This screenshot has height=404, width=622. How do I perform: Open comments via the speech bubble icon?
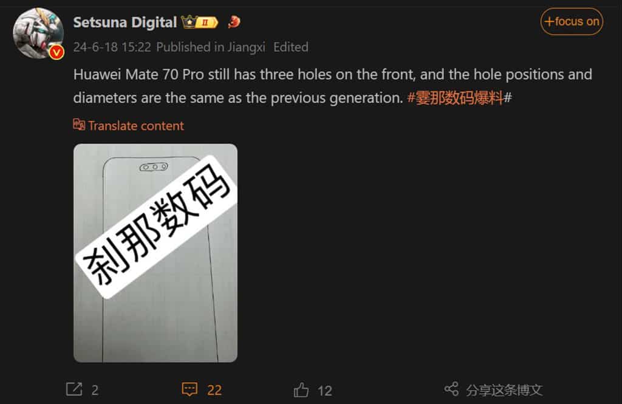pos(190,389)
